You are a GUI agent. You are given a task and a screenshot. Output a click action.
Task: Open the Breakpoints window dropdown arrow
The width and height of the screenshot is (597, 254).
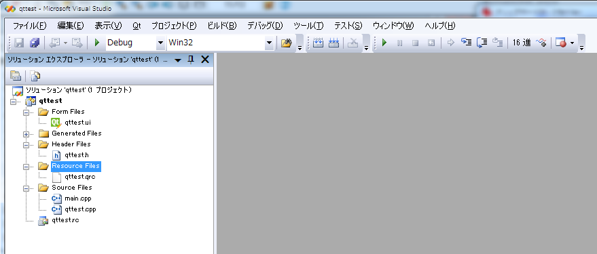point(572,43)
